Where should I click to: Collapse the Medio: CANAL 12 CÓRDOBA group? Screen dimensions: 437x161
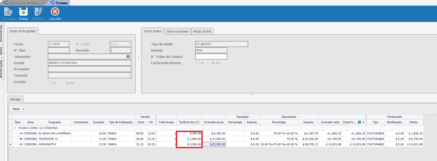coord(15,128)
